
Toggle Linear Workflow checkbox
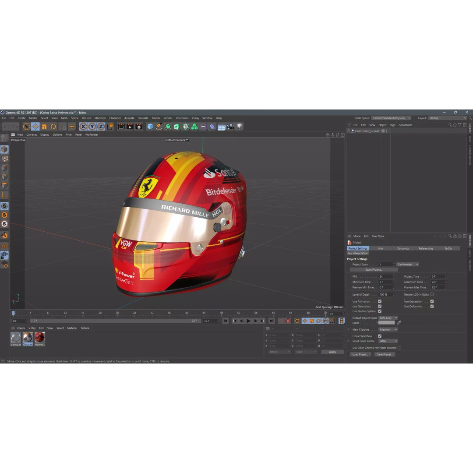pos(380,336)
